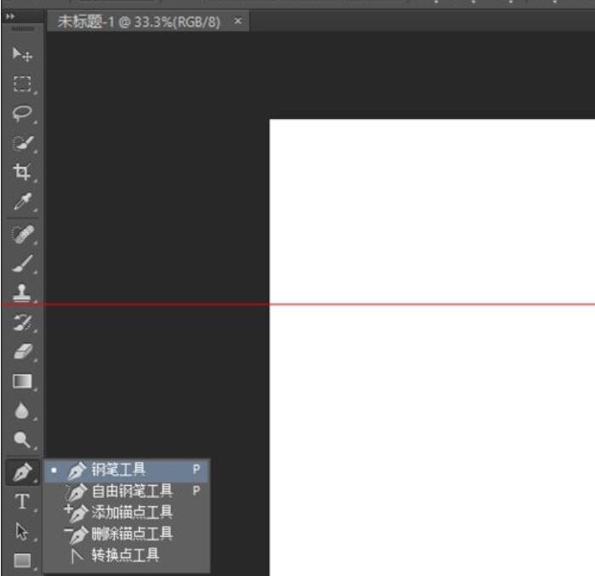Select the Crop tool
The height and width of the screenshot is (576, 595).
coord(22,172)
